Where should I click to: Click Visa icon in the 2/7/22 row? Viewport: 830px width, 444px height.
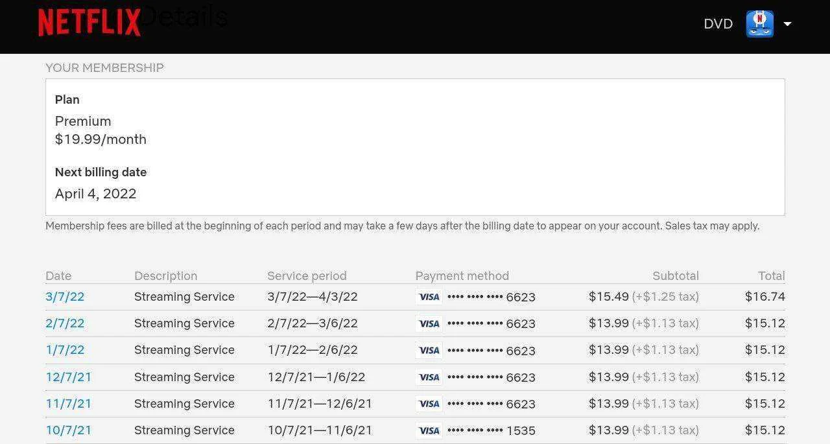429,323
